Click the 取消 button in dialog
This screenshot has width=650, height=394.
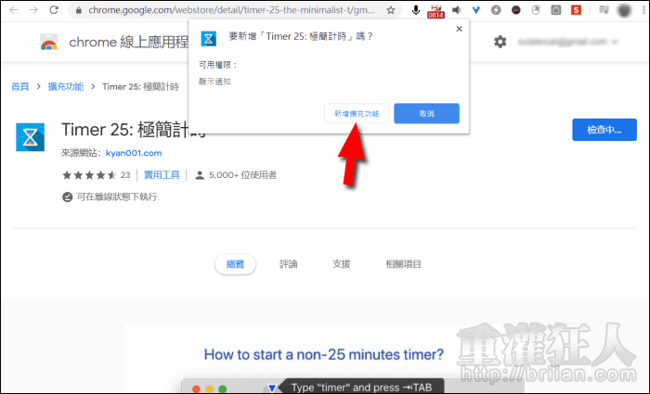tap(426, 113)
